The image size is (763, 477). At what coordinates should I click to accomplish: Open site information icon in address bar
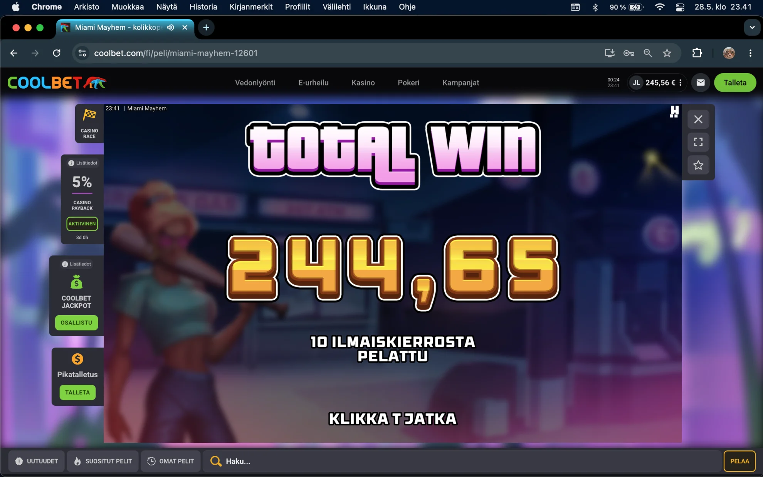pos(82,53)
